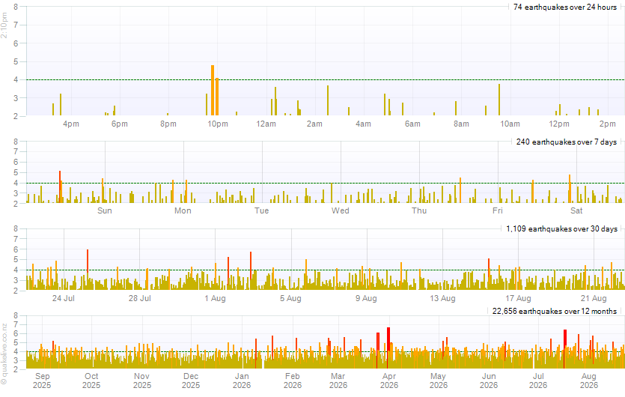This screenshot has height=397, width=625.
Task: Click the '240 earthquakes over 7 days' label
Action: 567,142
